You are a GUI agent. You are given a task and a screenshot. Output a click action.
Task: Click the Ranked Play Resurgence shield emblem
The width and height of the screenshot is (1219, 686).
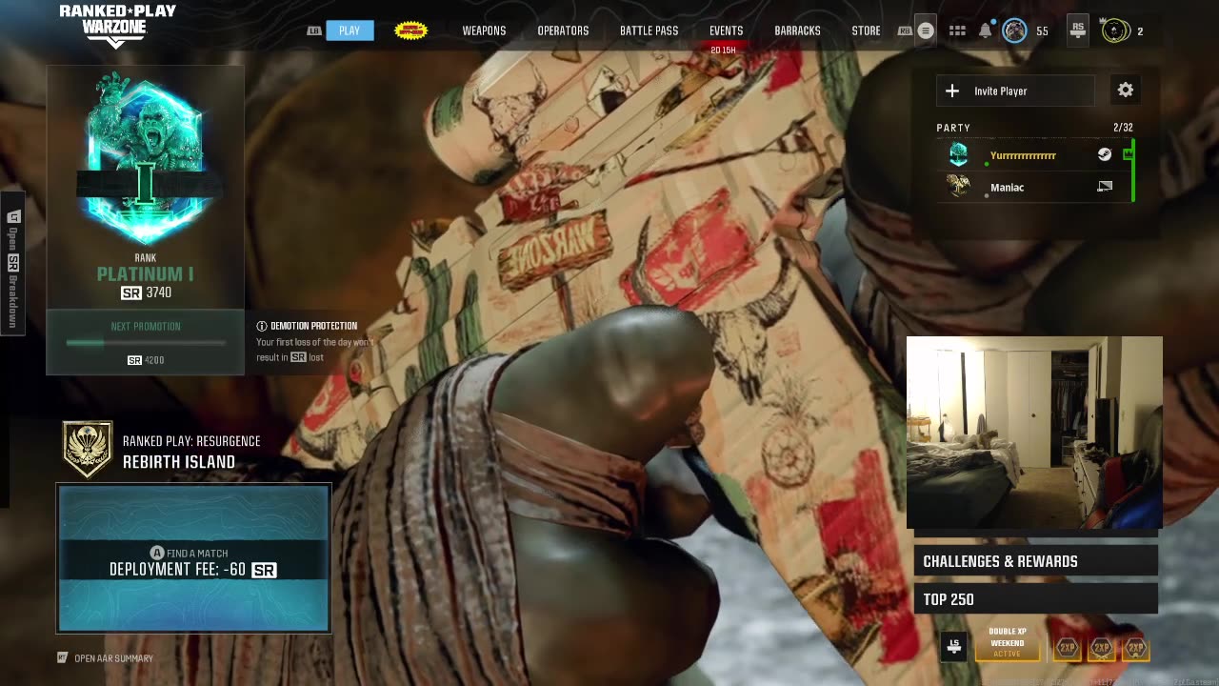click(88, 450)
